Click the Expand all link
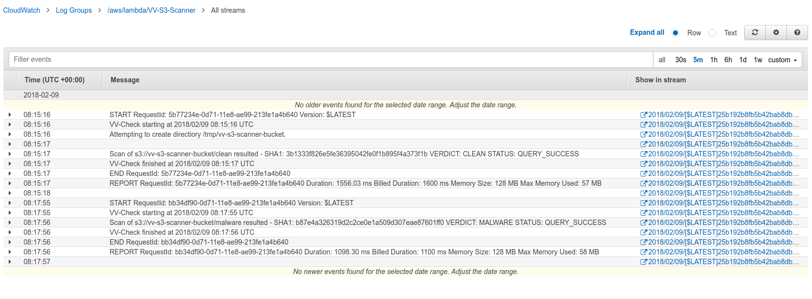 (646, 32)
